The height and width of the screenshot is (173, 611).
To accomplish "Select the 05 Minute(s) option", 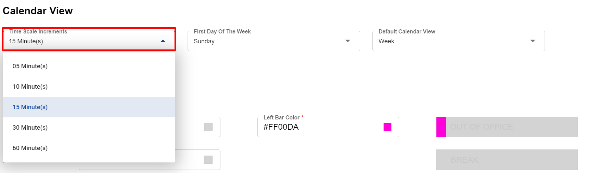I will point(30,66).
